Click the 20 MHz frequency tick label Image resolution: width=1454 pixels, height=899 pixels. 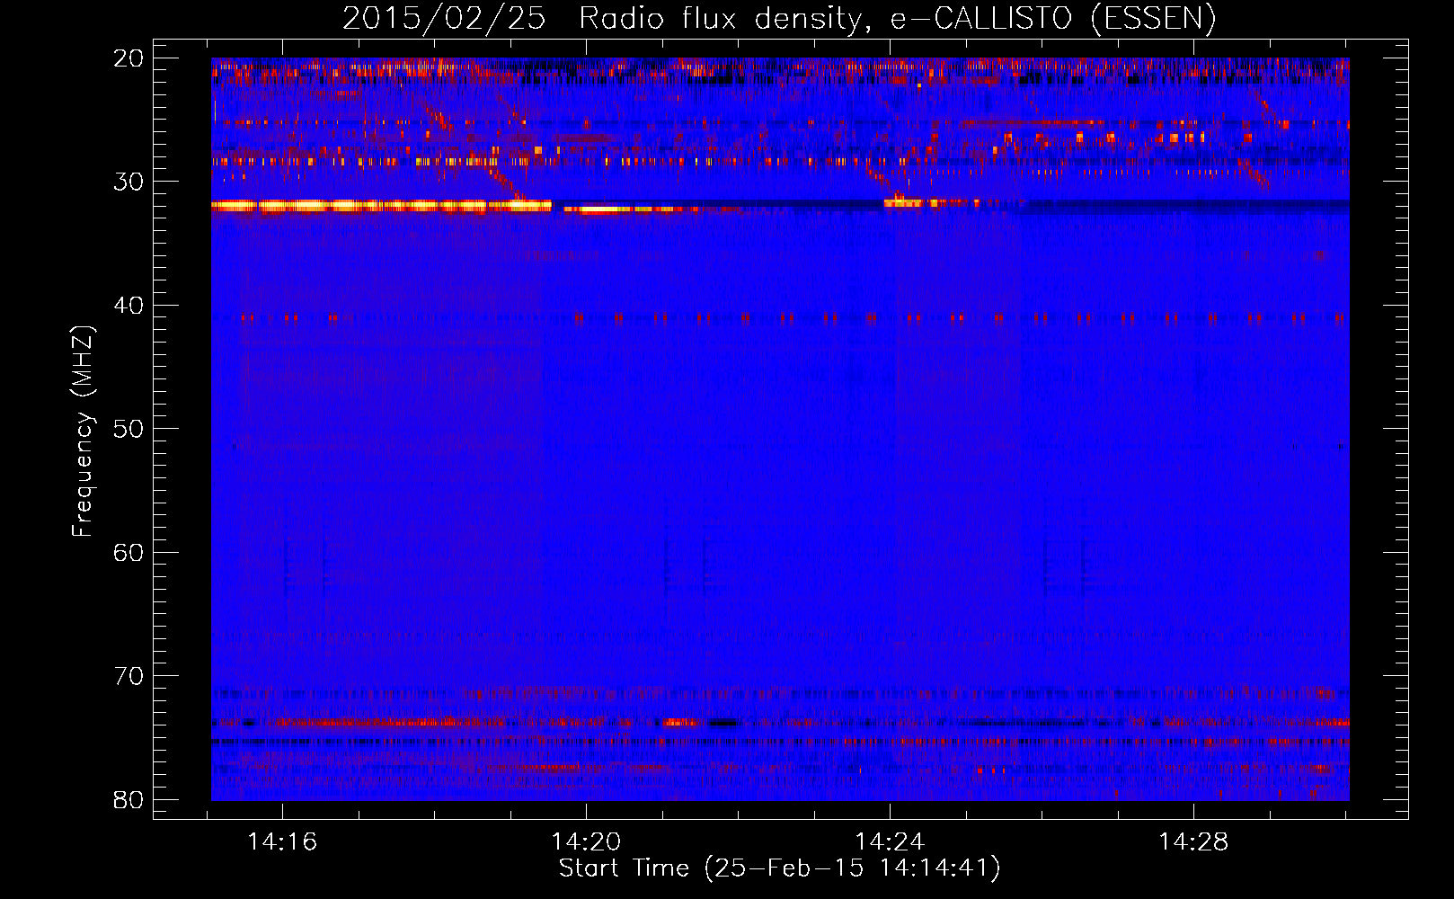pyautogui.click(x=129, y=58)
